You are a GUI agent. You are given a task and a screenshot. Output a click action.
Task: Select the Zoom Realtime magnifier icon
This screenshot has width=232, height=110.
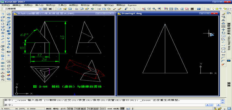click(149, 9)
